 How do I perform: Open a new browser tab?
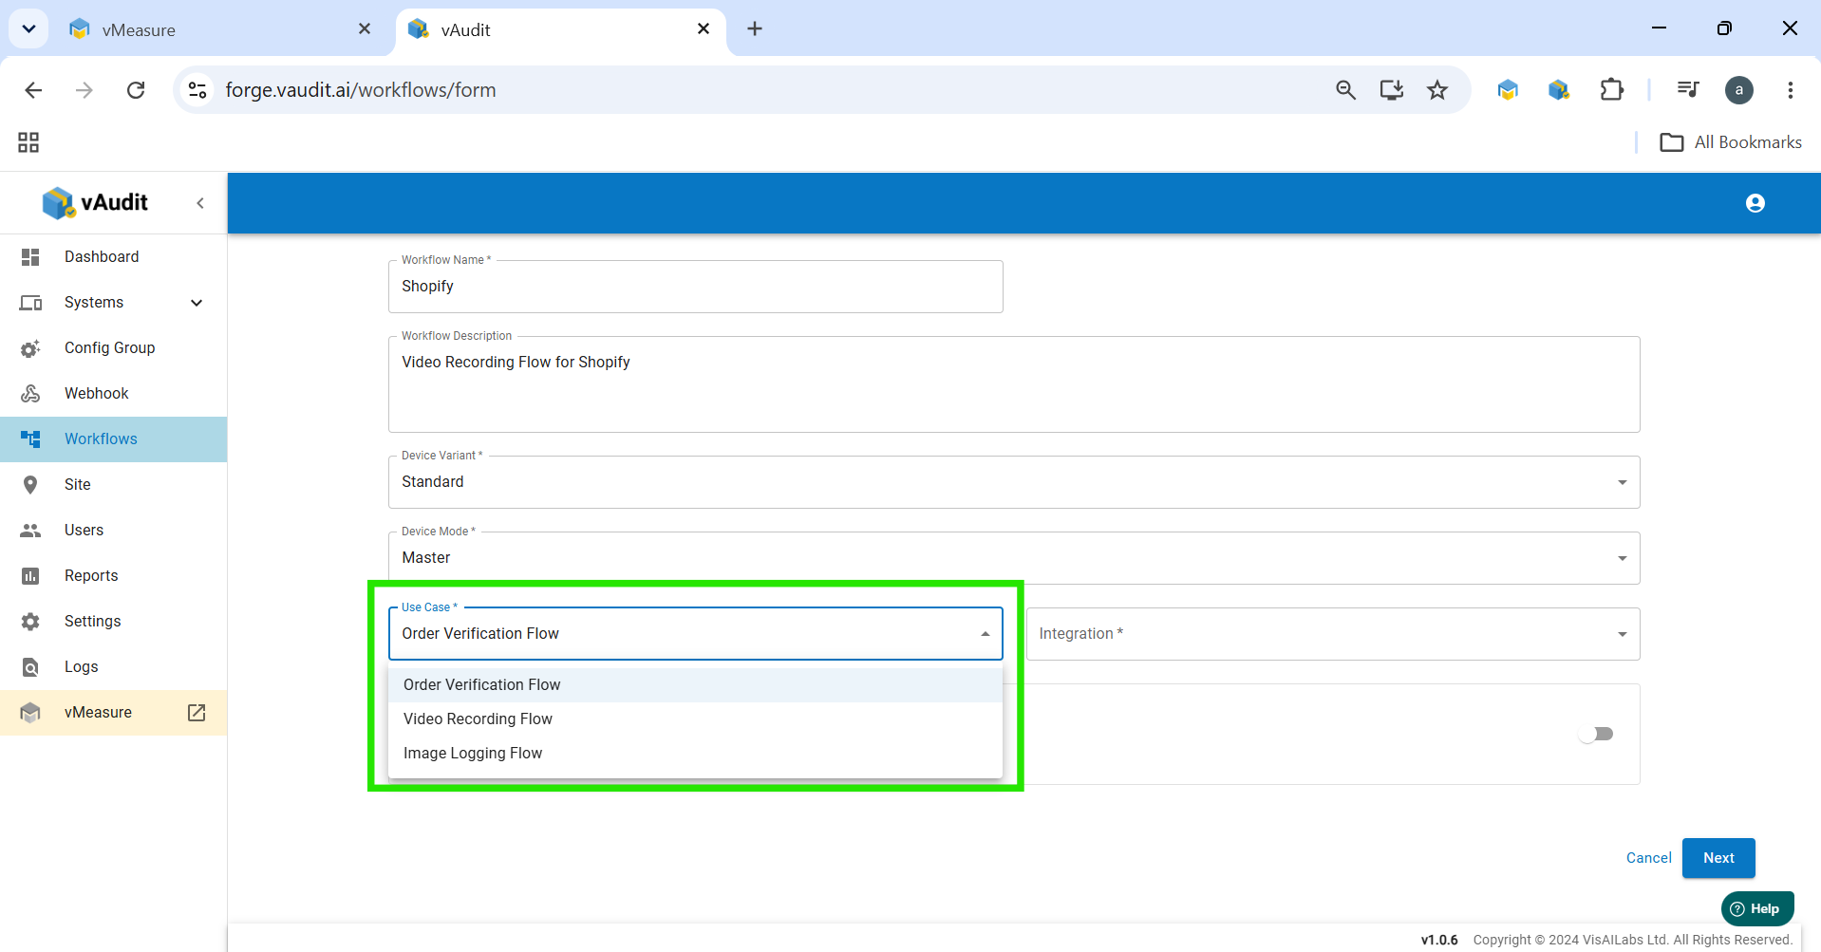click(x=755, y=29)
